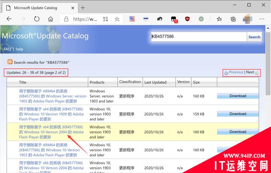The image size is (271, 173).
Task: Open the blue striped flag extension
Action: coord(146,19)
